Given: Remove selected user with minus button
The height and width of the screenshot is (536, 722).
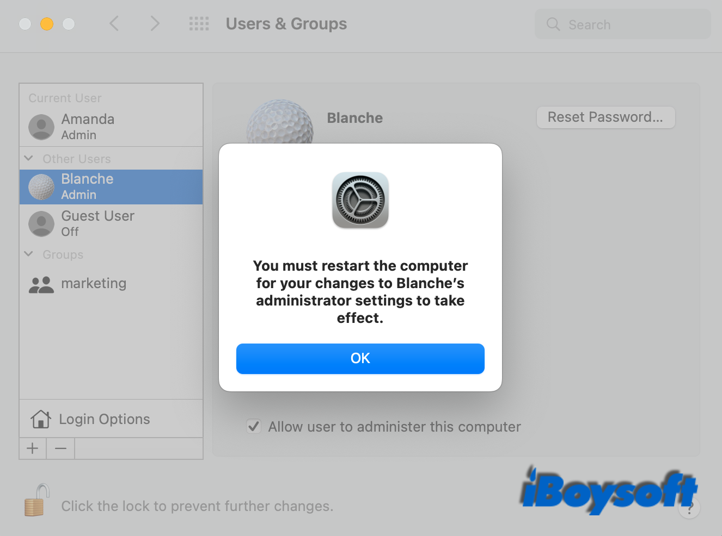Looking at the screenshot, I should click(60, 448).
